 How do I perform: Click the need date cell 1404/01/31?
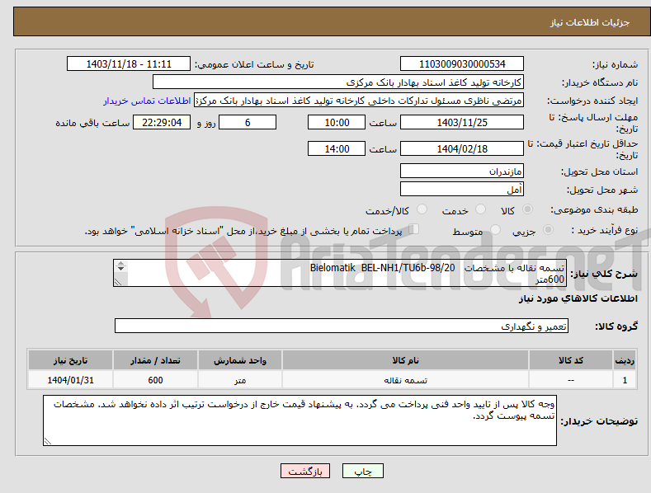71,380
